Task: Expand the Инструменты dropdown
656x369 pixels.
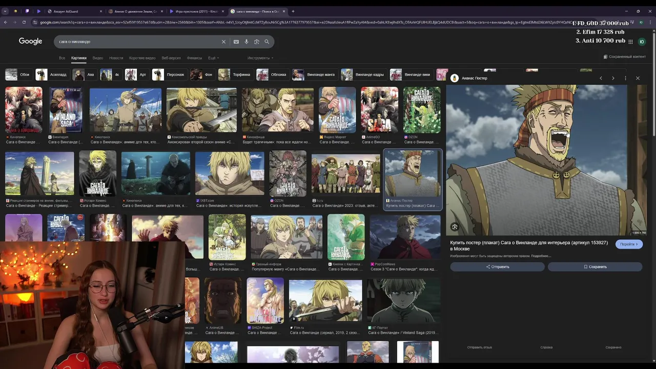Action: 260,58
